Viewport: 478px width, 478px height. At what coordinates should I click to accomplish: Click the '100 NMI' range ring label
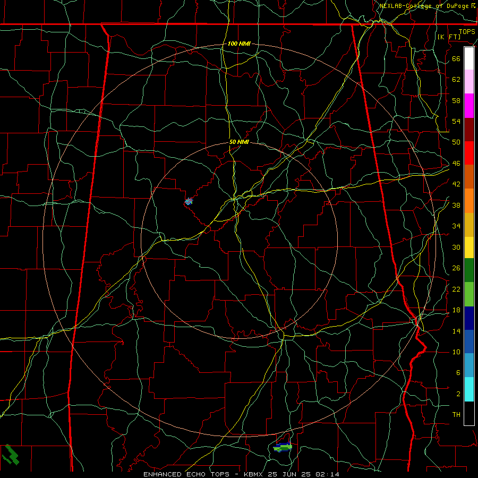[239, 44]
